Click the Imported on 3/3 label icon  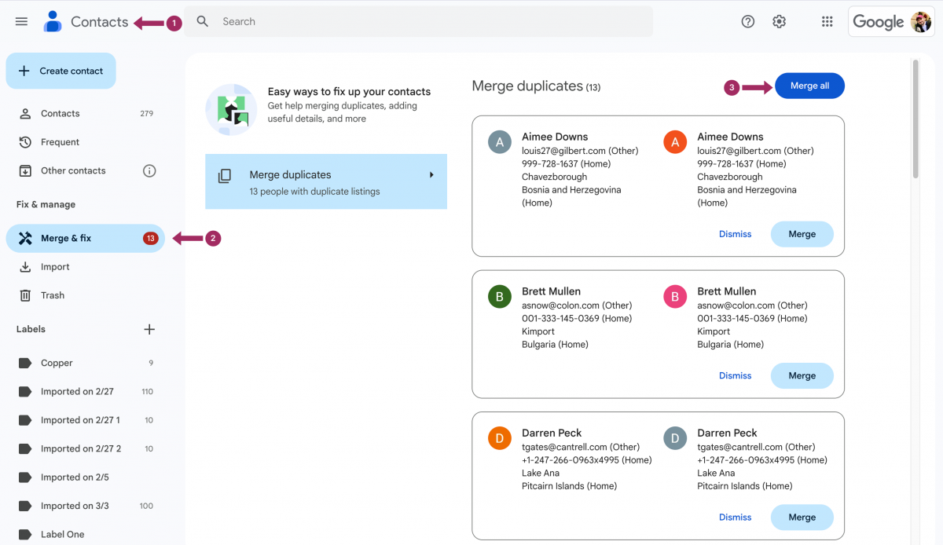coord(25,506)
